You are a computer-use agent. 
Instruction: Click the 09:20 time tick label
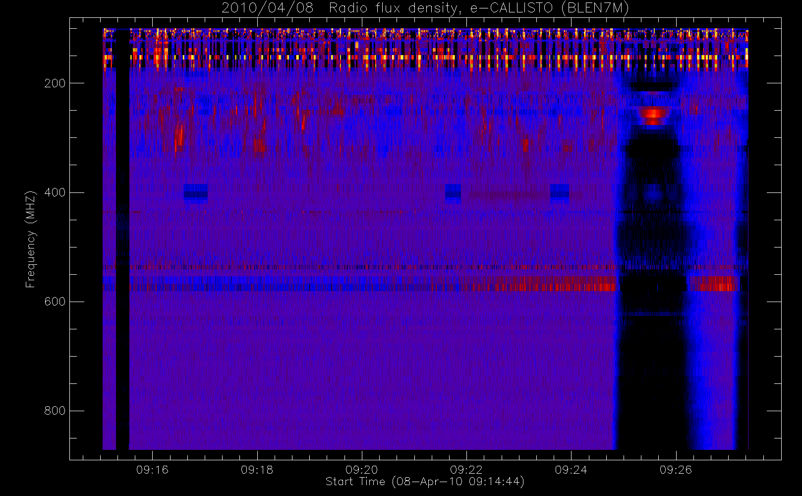tap(362, 470)
